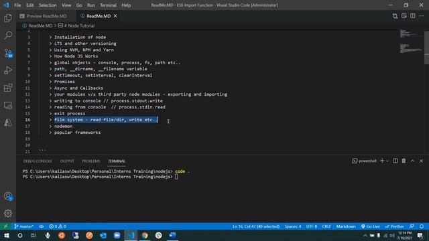
Task: Switch to OUTPUT panel tab
Action: coord(67,161)
